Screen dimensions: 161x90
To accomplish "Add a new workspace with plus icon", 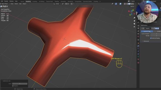I will tap(100, 1).
